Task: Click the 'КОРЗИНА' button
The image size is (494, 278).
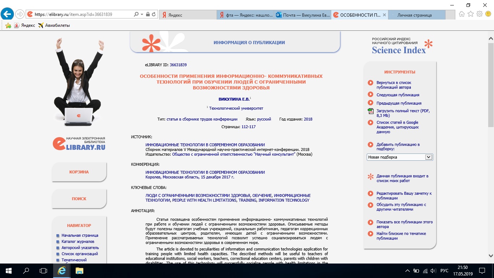Action: click(79, 172)
